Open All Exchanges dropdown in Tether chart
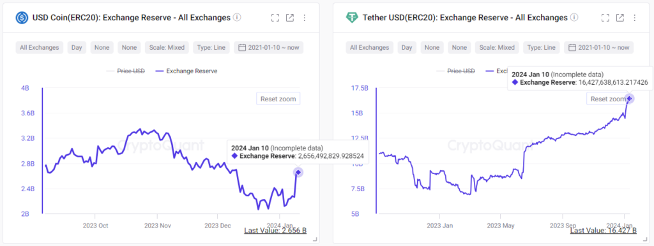Image resolution: width=654 pixels, height=246 pixels. click(370, 47)
